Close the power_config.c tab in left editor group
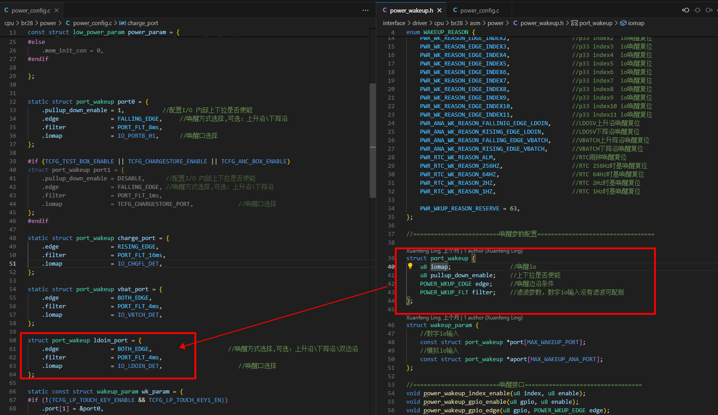This screenshot has width=718, height=415. [x=56, y=10]
